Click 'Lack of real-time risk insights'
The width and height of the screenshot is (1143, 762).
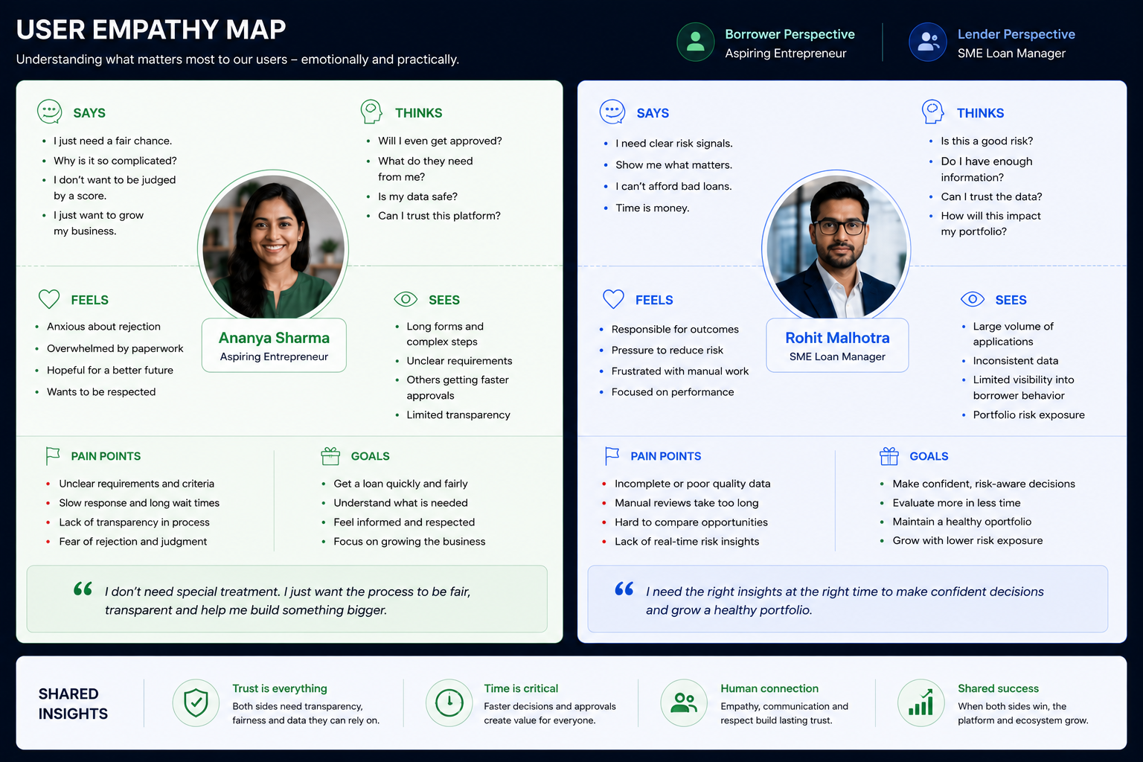tap(687, 542)
